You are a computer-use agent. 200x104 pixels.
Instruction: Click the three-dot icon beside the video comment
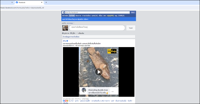[113, 92]
